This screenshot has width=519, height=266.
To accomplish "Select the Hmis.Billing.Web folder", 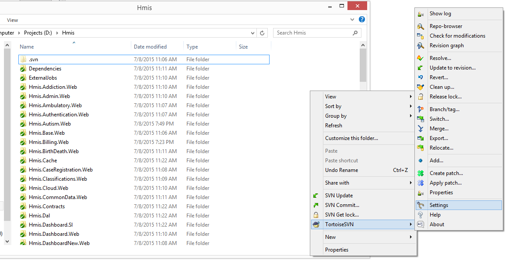I will [x=49, y=142].
